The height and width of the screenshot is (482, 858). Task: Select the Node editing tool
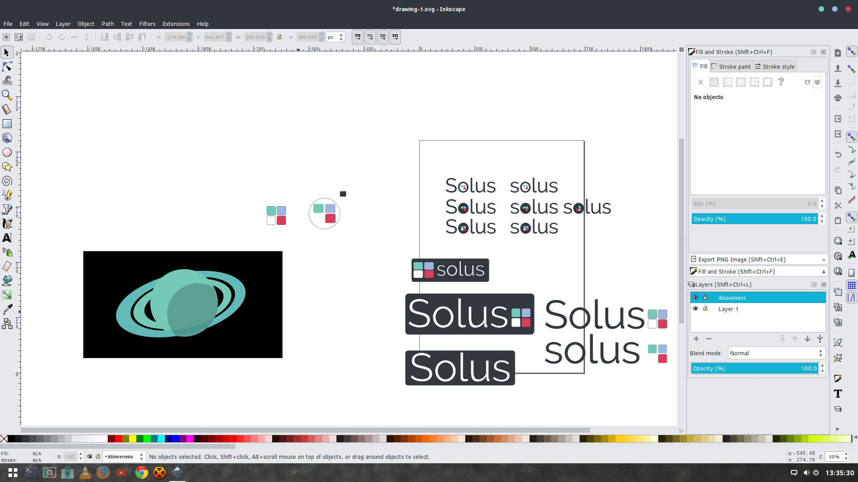(7, 67)
